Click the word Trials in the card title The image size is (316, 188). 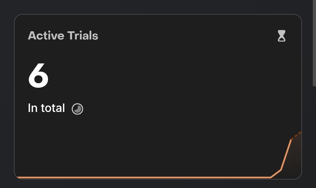coord(83,36)
